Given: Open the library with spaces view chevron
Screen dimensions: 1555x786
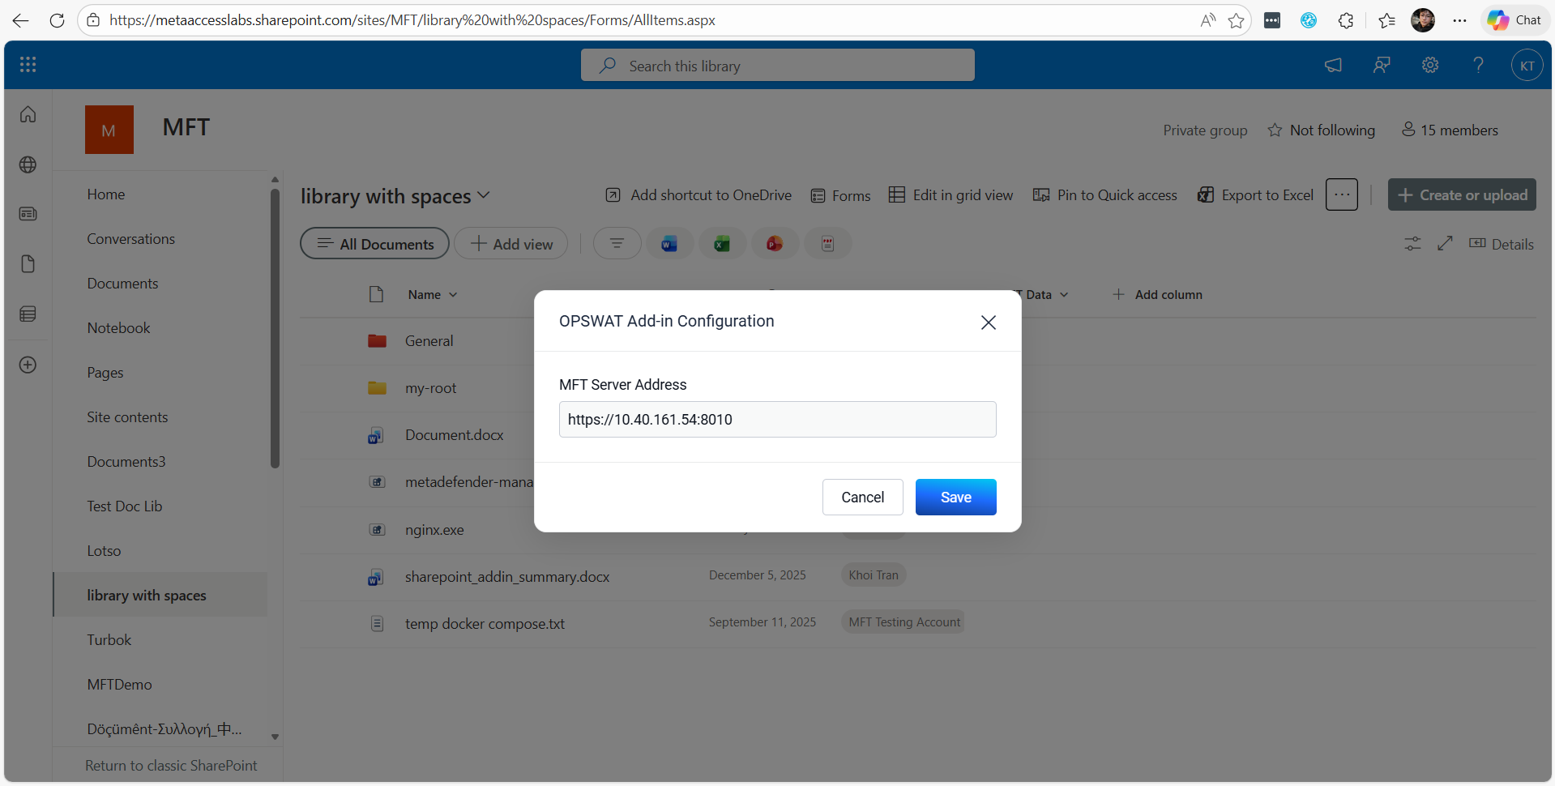Looking at the screenshot, I should pyautogui.click(x=485, y=195).
